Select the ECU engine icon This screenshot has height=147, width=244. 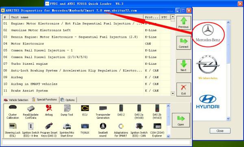85,111
